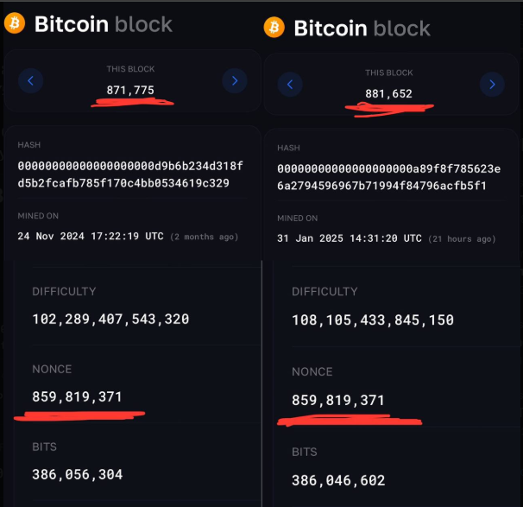
Task: Click bits value 386,046,602
Action: coord(338,480)
